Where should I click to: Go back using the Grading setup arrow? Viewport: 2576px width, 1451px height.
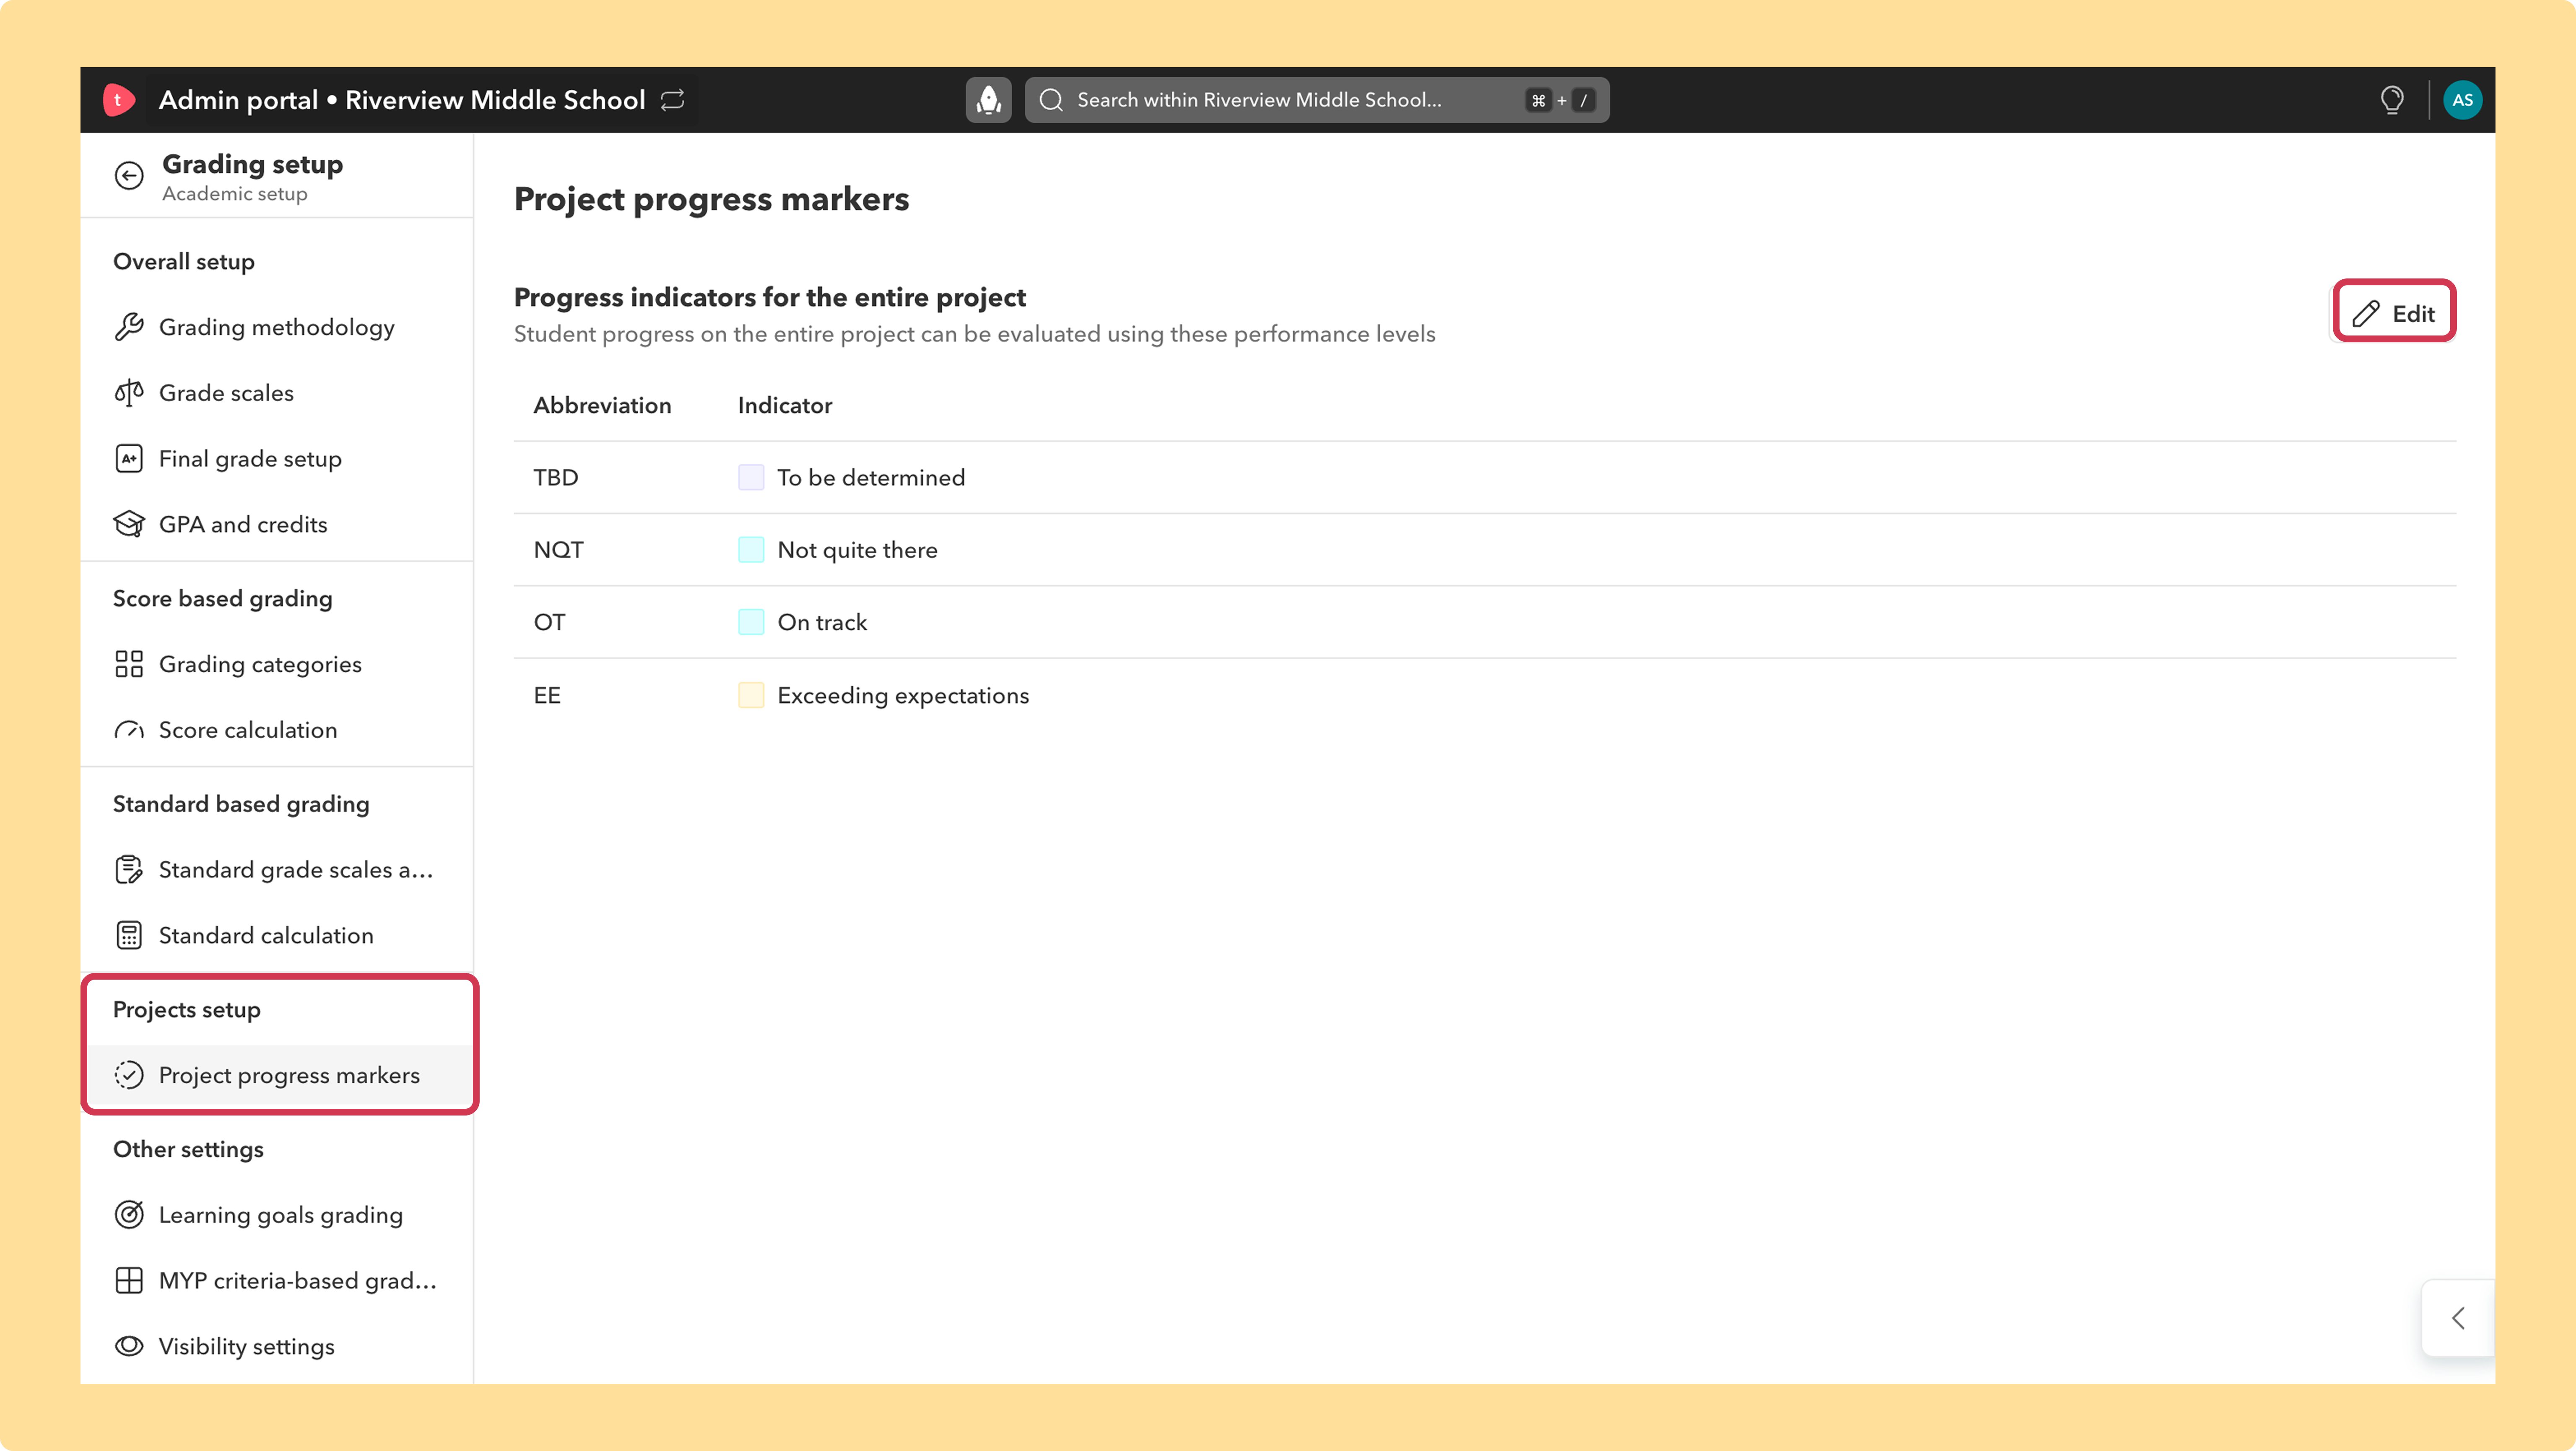[129, 176]
